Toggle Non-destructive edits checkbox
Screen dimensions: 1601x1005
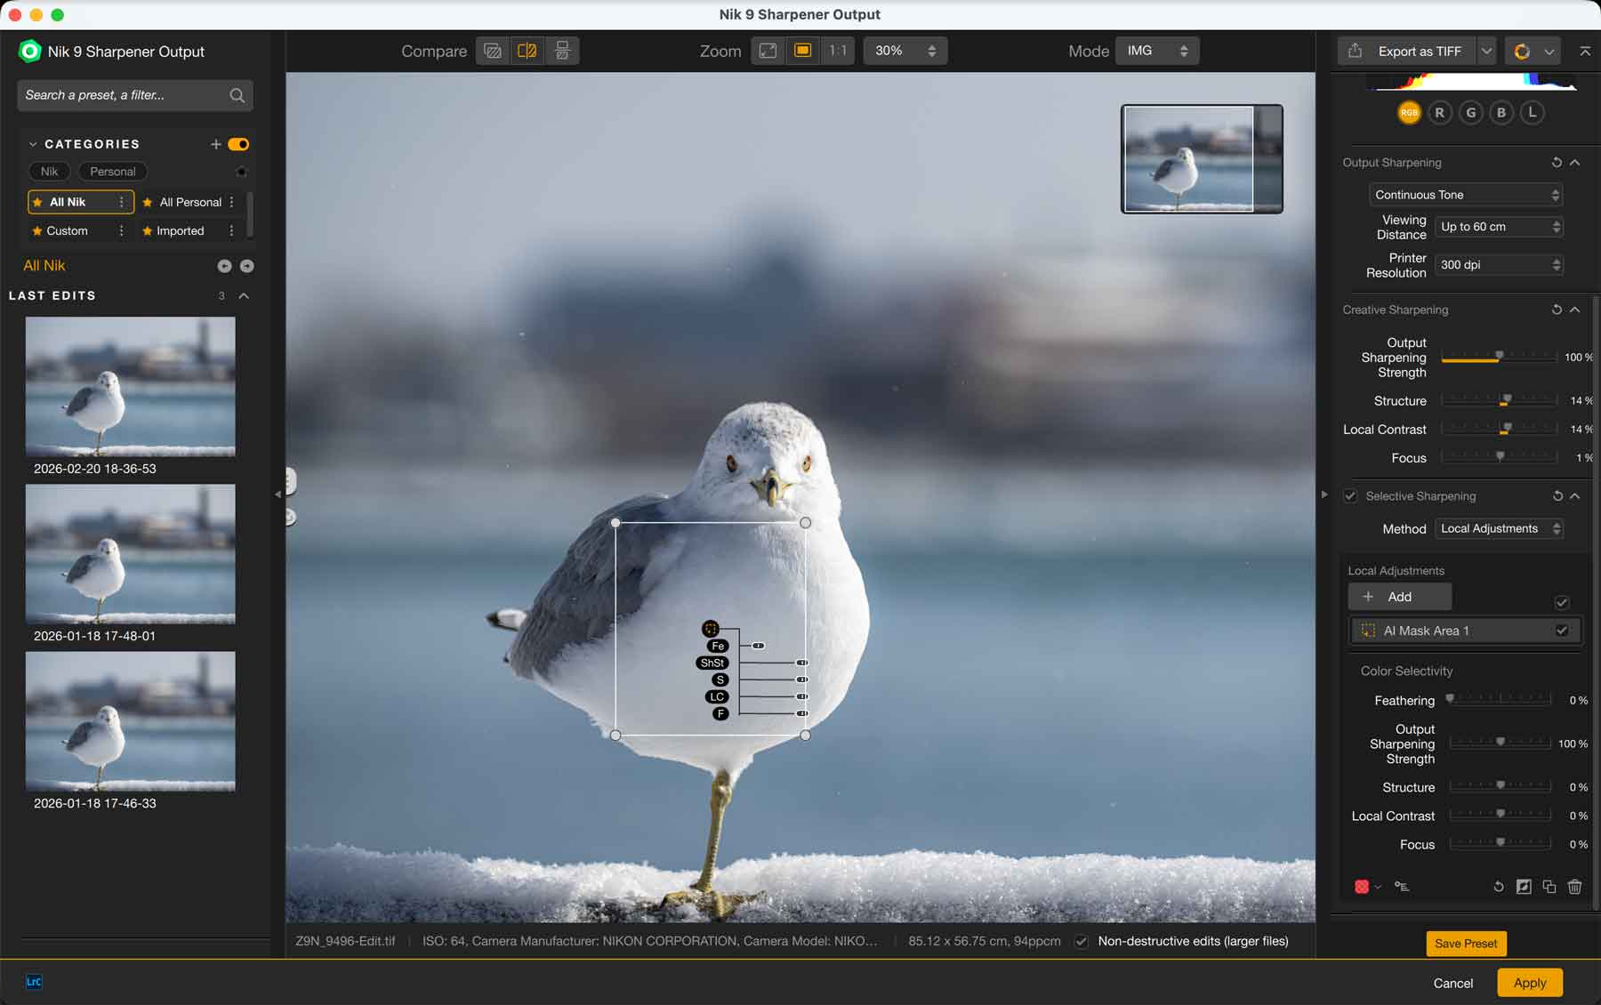click(1082, 941)
